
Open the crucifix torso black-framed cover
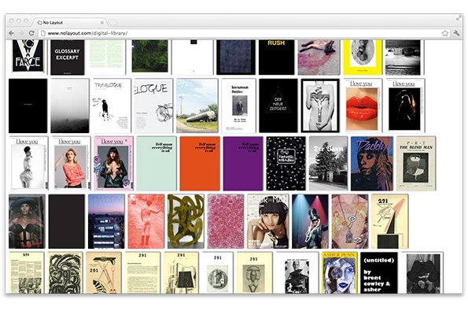click(320, 106)
